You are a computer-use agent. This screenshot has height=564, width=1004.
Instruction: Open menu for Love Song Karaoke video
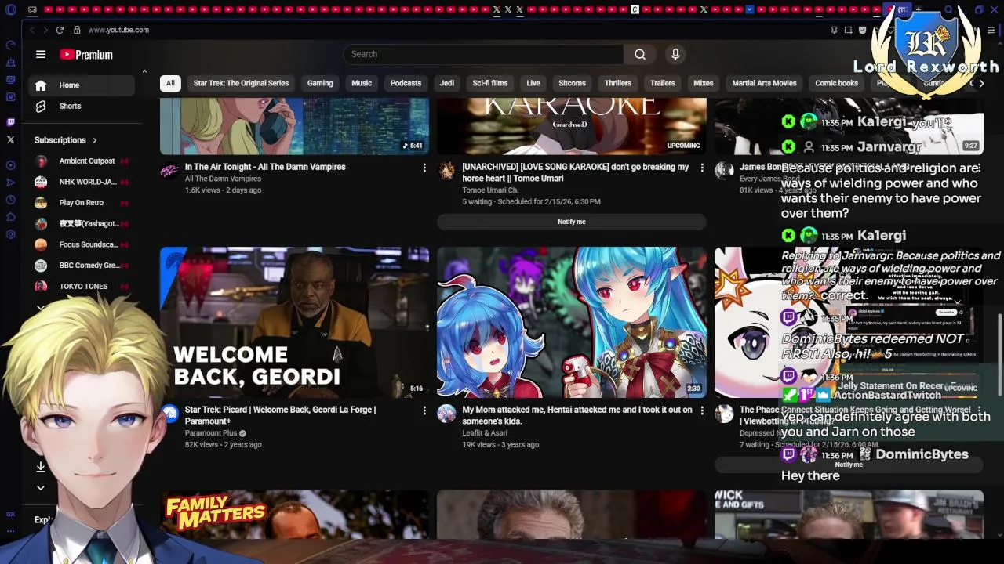(702, 168)
